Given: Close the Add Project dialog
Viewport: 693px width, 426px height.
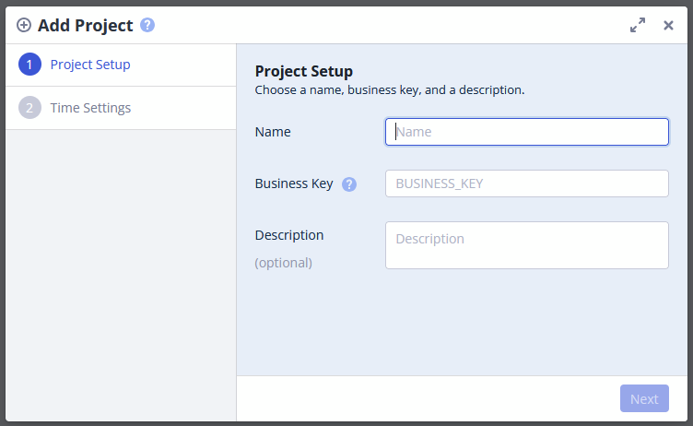Looking at the screenshot, I should (669, 25).
